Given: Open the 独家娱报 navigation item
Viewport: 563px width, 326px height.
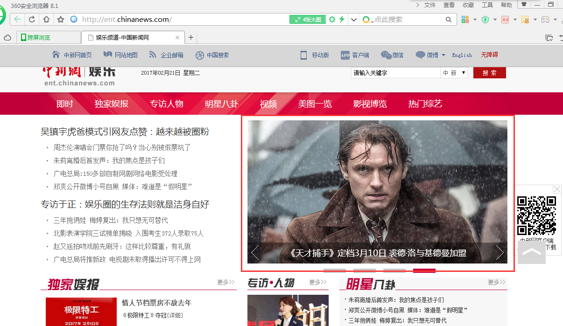Looking at the screenshot, I should pos(112,104).
